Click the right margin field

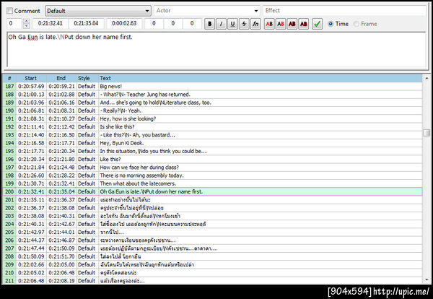click(173, 24)
